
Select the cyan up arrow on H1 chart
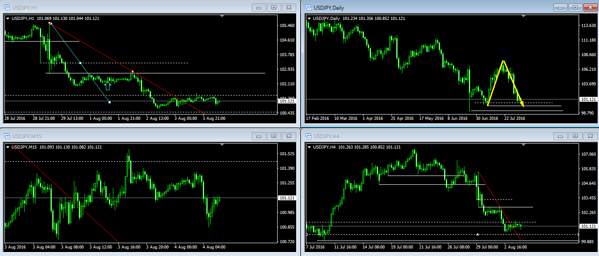pyautogui.click(x=108, y=86)
